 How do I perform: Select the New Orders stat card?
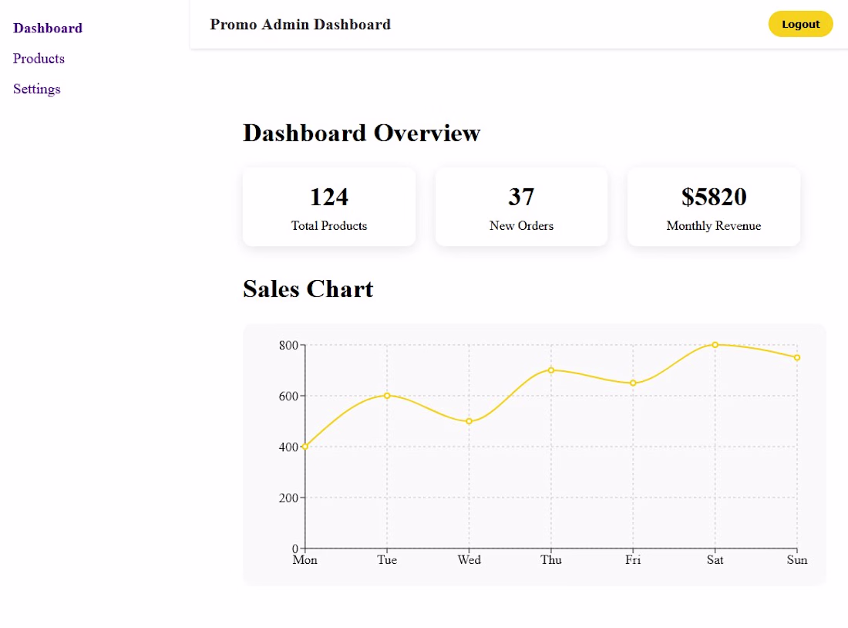click(521, 208)
